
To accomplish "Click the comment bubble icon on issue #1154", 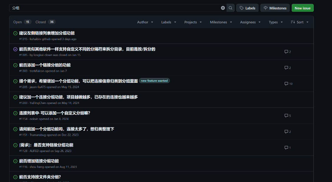I will tap(286, 115).
